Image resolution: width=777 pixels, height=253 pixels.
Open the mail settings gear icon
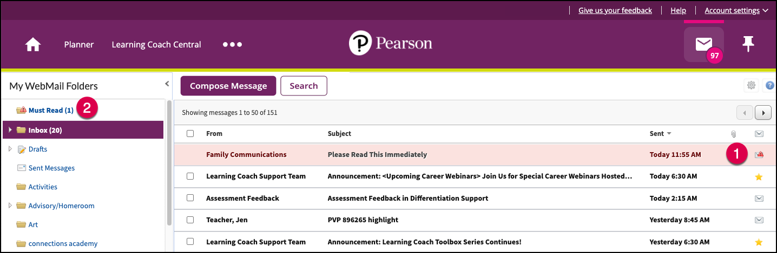point(751,85)
